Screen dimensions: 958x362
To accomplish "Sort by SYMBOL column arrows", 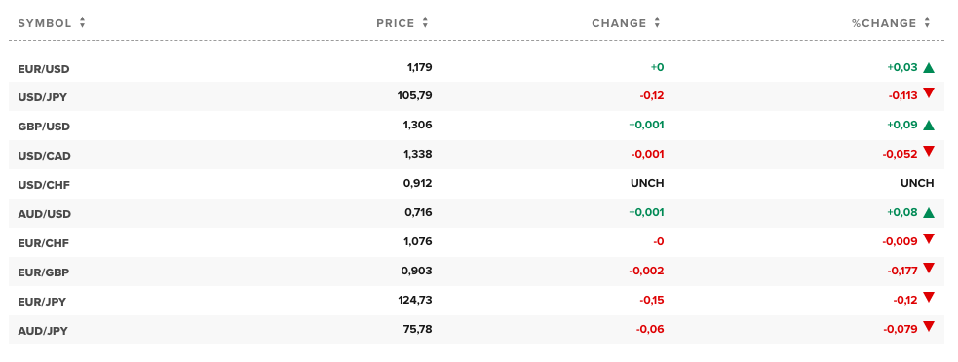I will click(x=83, y=23).
